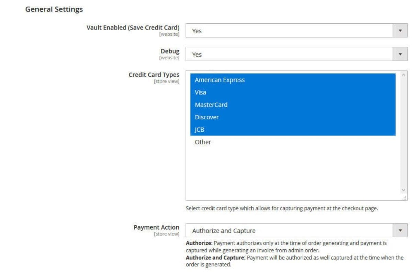
Task: Click the Payment Action dropdown arrow
Action: [x=400, y=230]
